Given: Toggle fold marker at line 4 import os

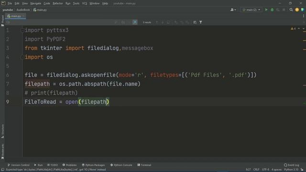Looking at the screenshot, I should 22,57.
